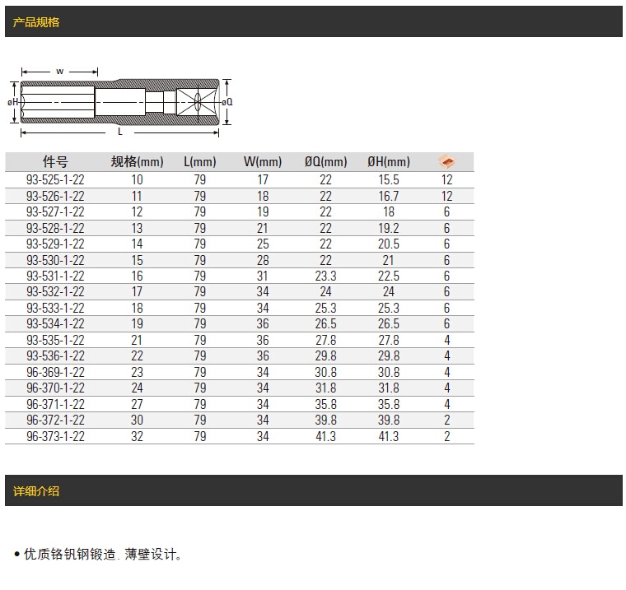Select part number 96-372-1-22
This screenshot has width=626, height=590.
tap(55, 420)
